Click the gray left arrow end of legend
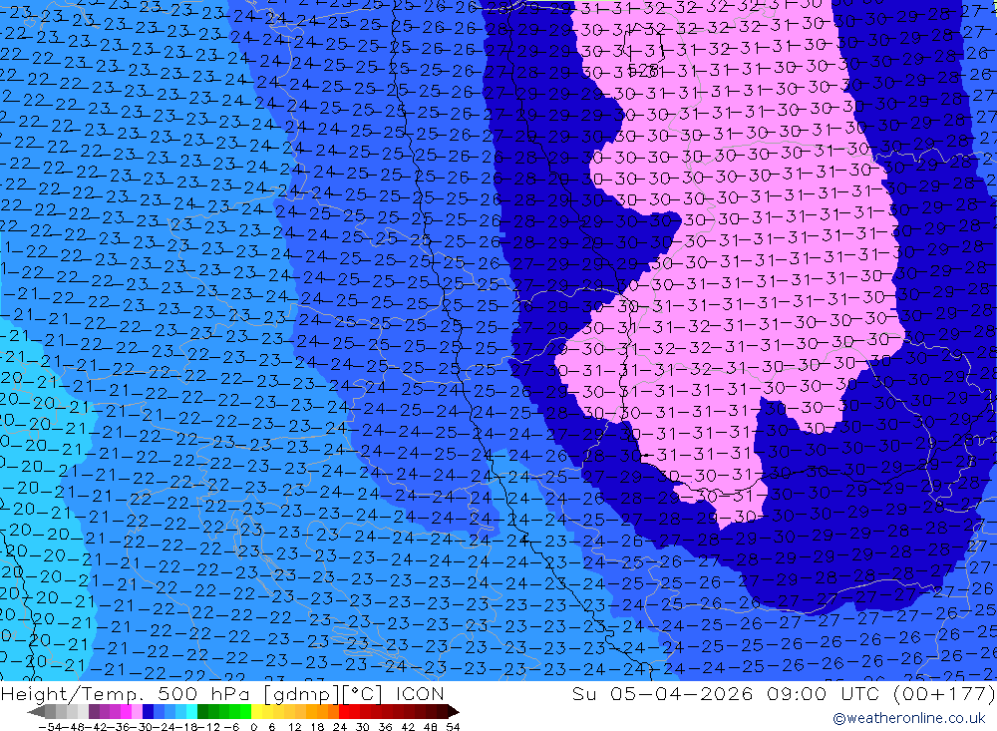This screenshot has width=997, height=731. coord(36,711)
